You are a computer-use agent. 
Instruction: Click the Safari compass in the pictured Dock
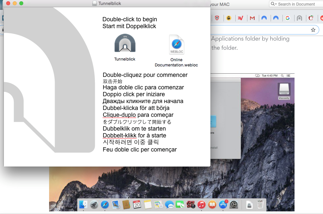click(x=105, y=205)
